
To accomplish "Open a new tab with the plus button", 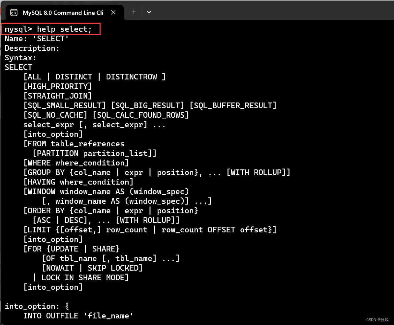I will 134,12.
